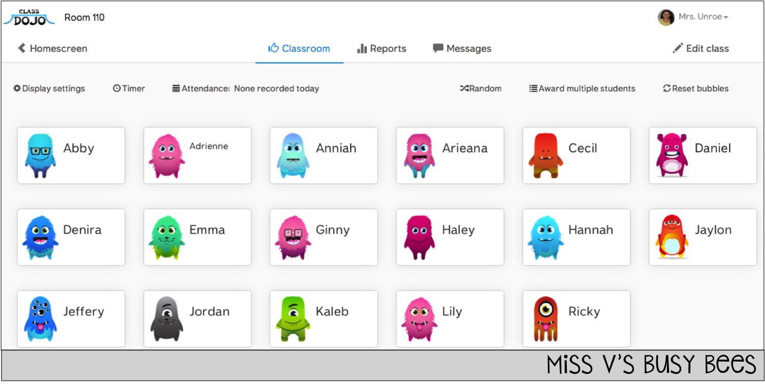Click the Edit class button
Viewport: 765px width, 385px height.
click(700, 48)
